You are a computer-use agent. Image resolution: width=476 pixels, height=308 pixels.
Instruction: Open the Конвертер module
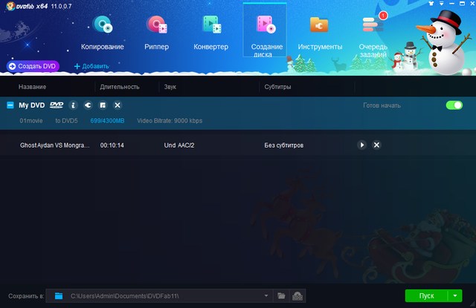pyautogui.click(x=211, y=33)
